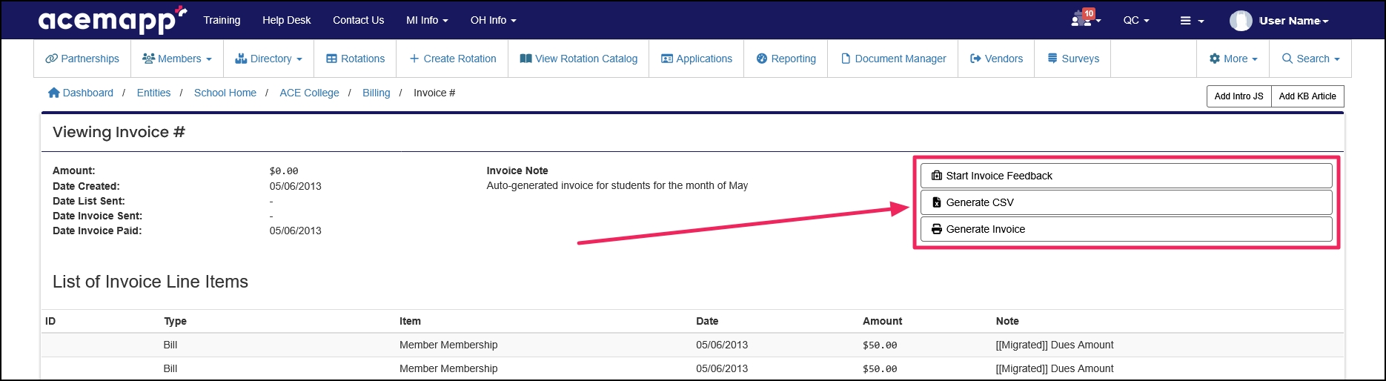Click the Surveys list icon
This screenshot has width=1386, height=381.
pos(1052,59)
